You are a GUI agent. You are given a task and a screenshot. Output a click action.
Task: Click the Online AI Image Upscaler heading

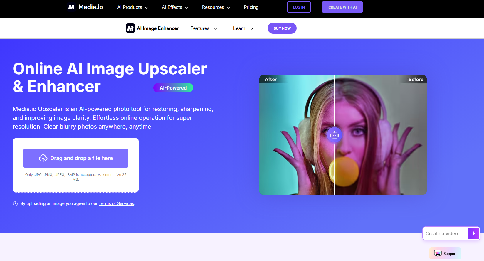tap(110, 78)
